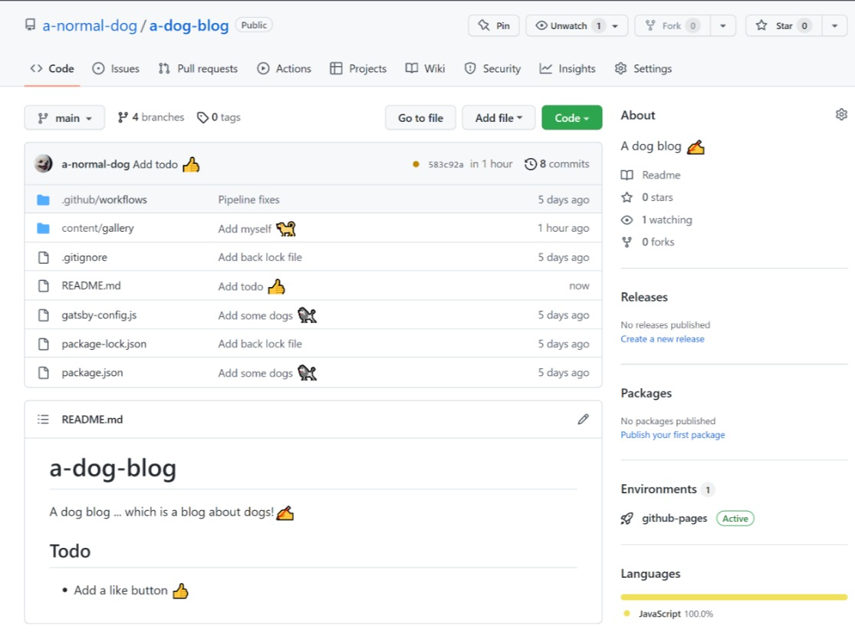
Task: Click the clock history icon by 8 commits
Action: pos(531,164)
